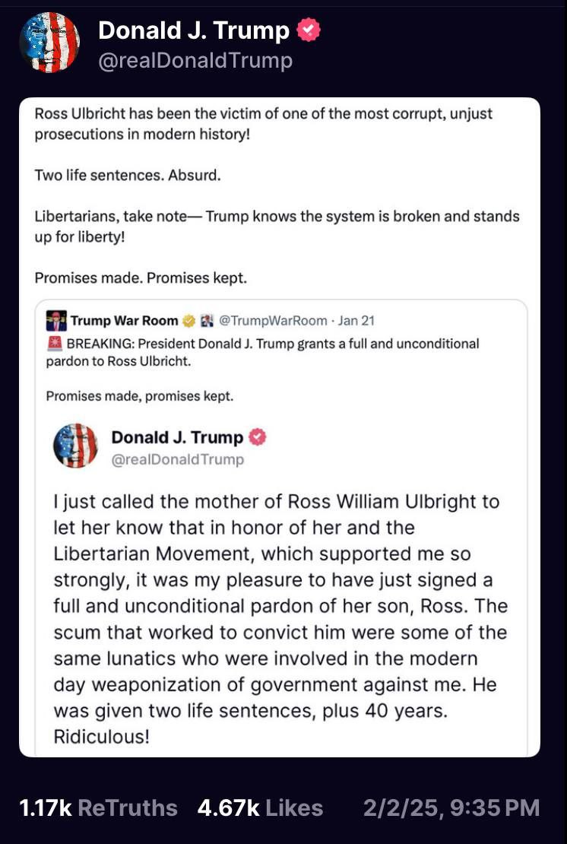Image resolution: width=567 pixels, height=844 pixels.
Task: Click the red verified badge in header
Action: pos(309,30)
